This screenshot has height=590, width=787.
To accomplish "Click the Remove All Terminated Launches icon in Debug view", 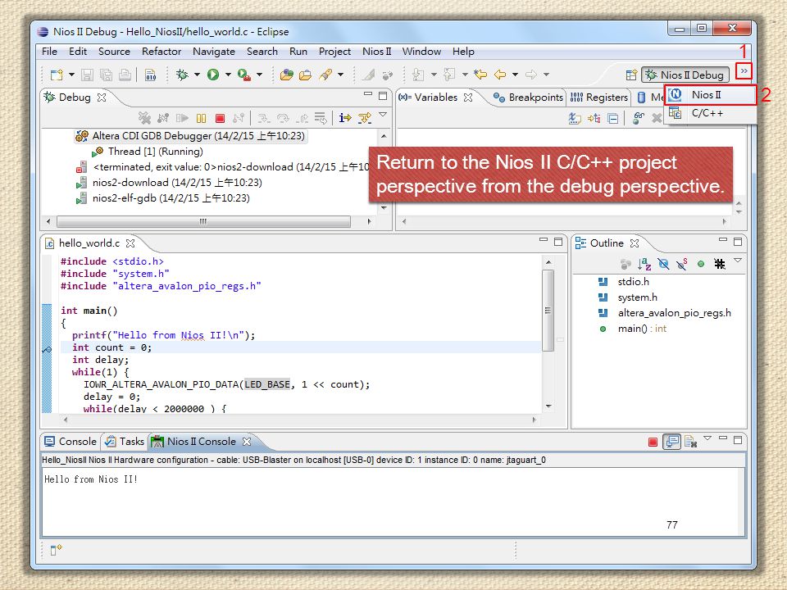I will click(x=144, y=118).
